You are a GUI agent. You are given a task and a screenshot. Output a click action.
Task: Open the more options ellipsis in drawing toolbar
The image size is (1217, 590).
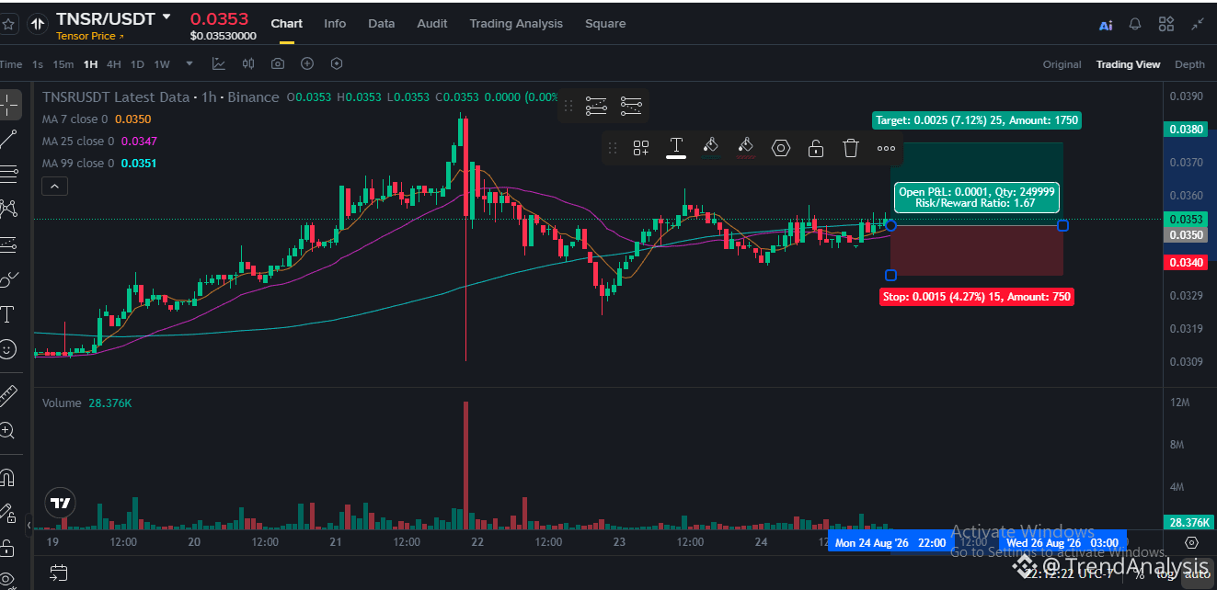[x=886, y=148]
